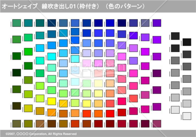Click the heading text (色のパターン)
This screenshot has height=137, width=196.
(125, 6)
